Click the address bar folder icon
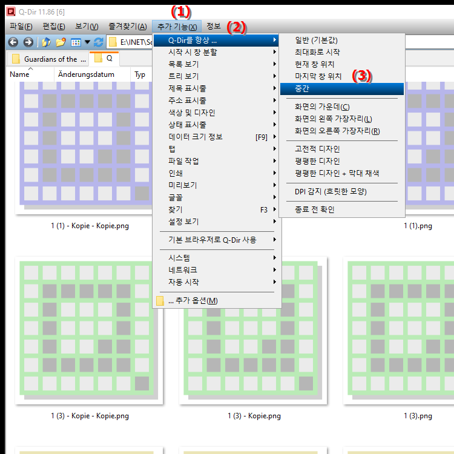 (x=113, y=42)
